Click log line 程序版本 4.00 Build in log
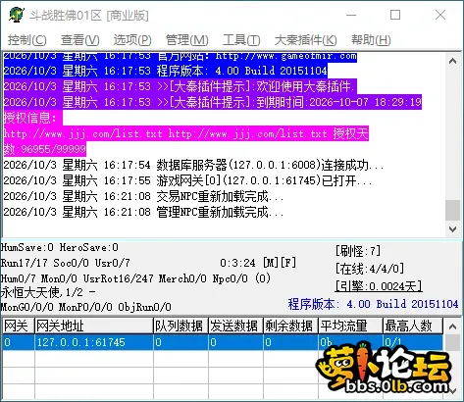This screenshot has height=402, width=464. (x=166, y=71)
